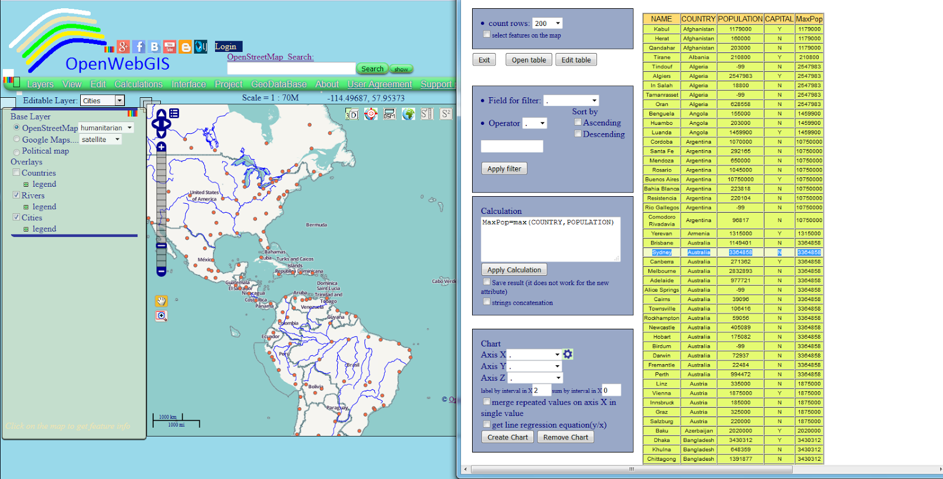
Task: Select OpenStreetMap base layer radio
Action: (17, 127)
